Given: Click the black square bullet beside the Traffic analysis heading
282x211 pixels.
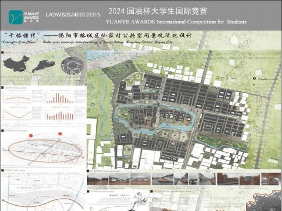Looking at the screenshot, I should point(2,171).
